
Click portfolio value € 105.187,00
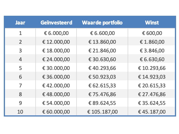102,112
